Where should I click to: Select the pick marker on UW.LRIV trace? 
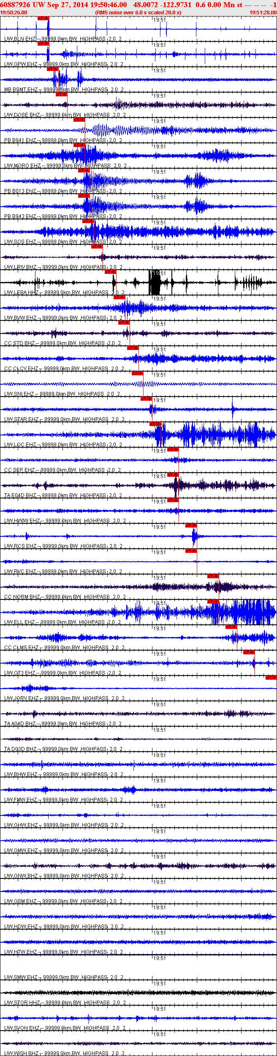point(97,246)
